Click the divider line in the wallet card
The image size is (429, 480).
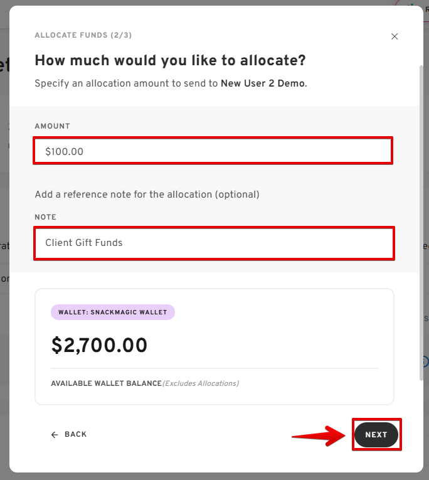click(214, 368)
